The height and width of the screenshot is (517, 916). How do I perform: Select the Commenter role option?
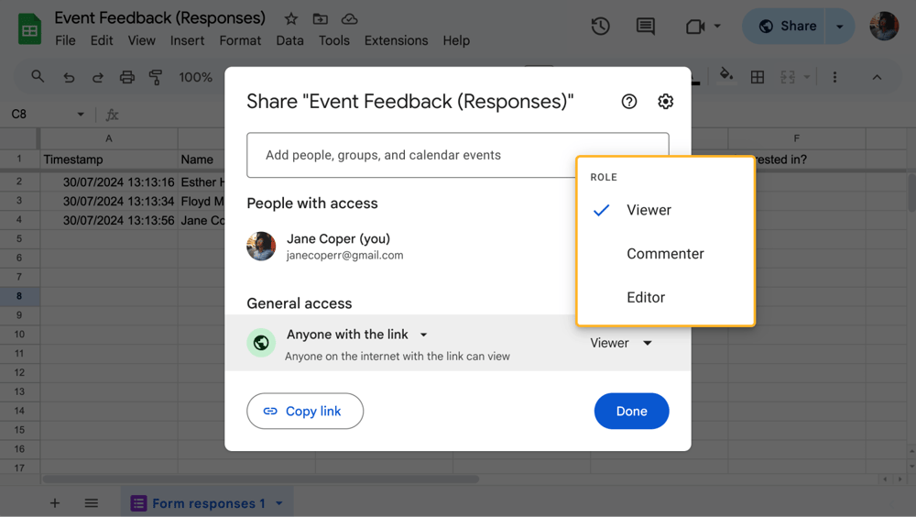coord(665,254)
